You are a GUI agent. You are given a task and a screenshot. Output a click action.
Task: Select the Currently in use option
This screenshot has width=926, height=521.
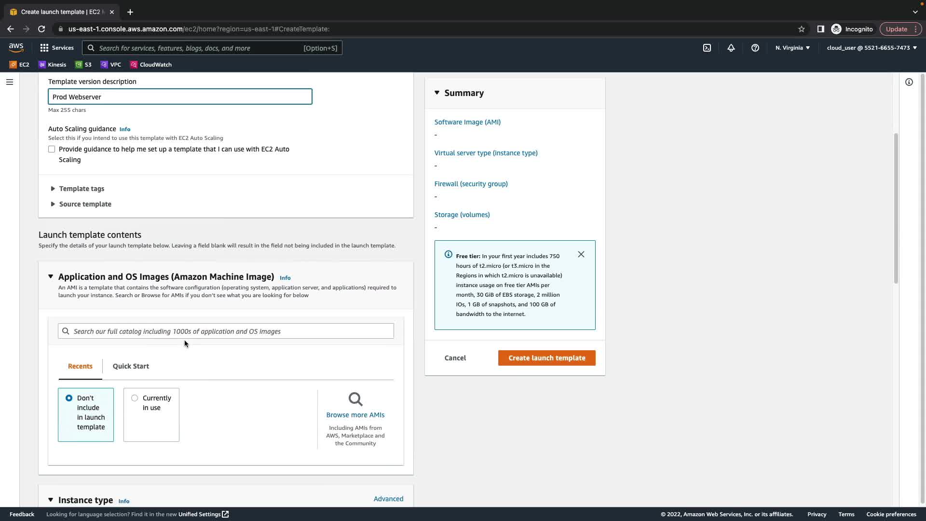tap(135, 398)
